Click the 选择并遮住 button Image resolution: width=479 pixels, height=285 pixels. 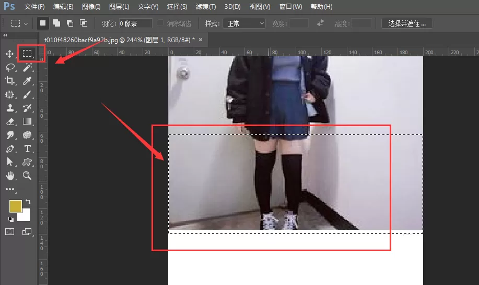click(407, 23)
